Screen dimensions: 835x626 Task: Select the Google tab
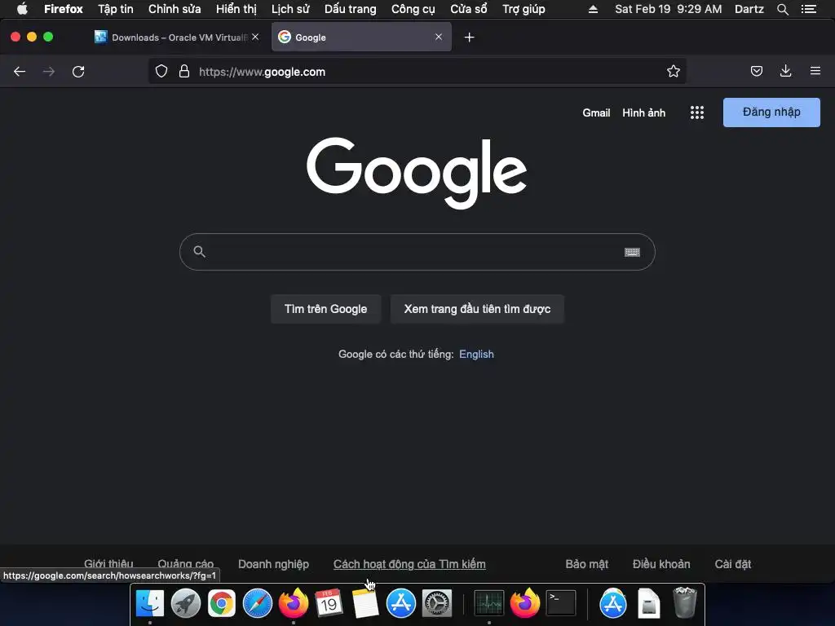tap(361, 37)
